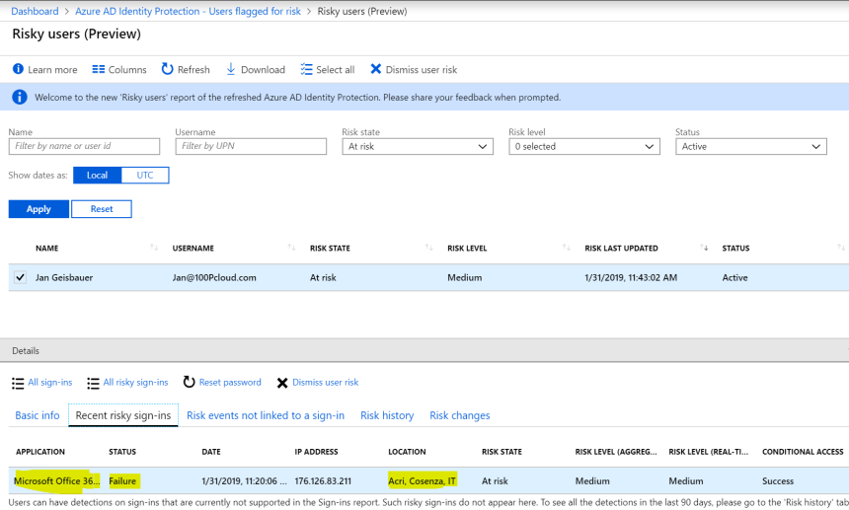Uncheck the Jan Geisbauer row checkbox
The width and height of the screenshot is (849, 510).
click(x=21, y=278)
